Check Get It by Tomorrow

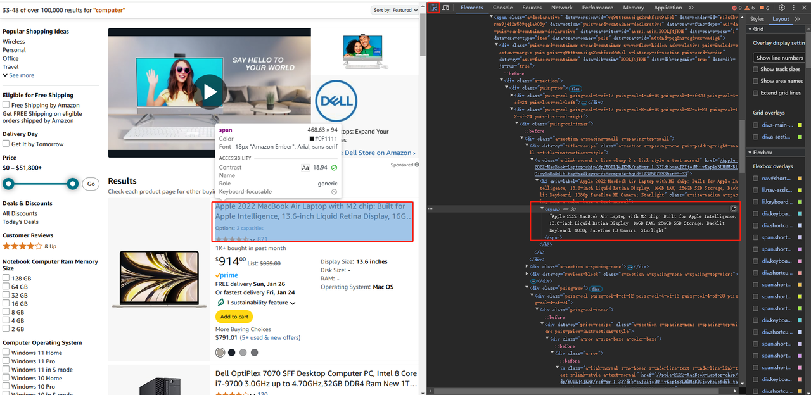(6, 144)
